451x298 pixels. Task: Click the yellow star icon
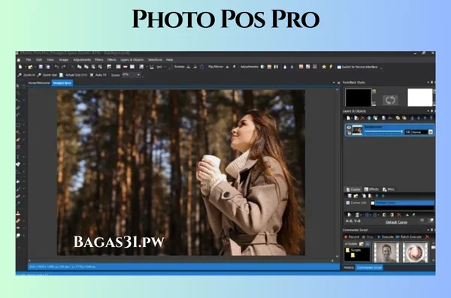324,67
